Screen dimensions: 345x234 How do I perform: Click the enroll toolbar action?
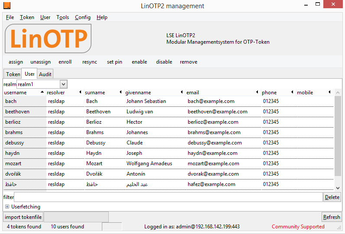[65, 62]
